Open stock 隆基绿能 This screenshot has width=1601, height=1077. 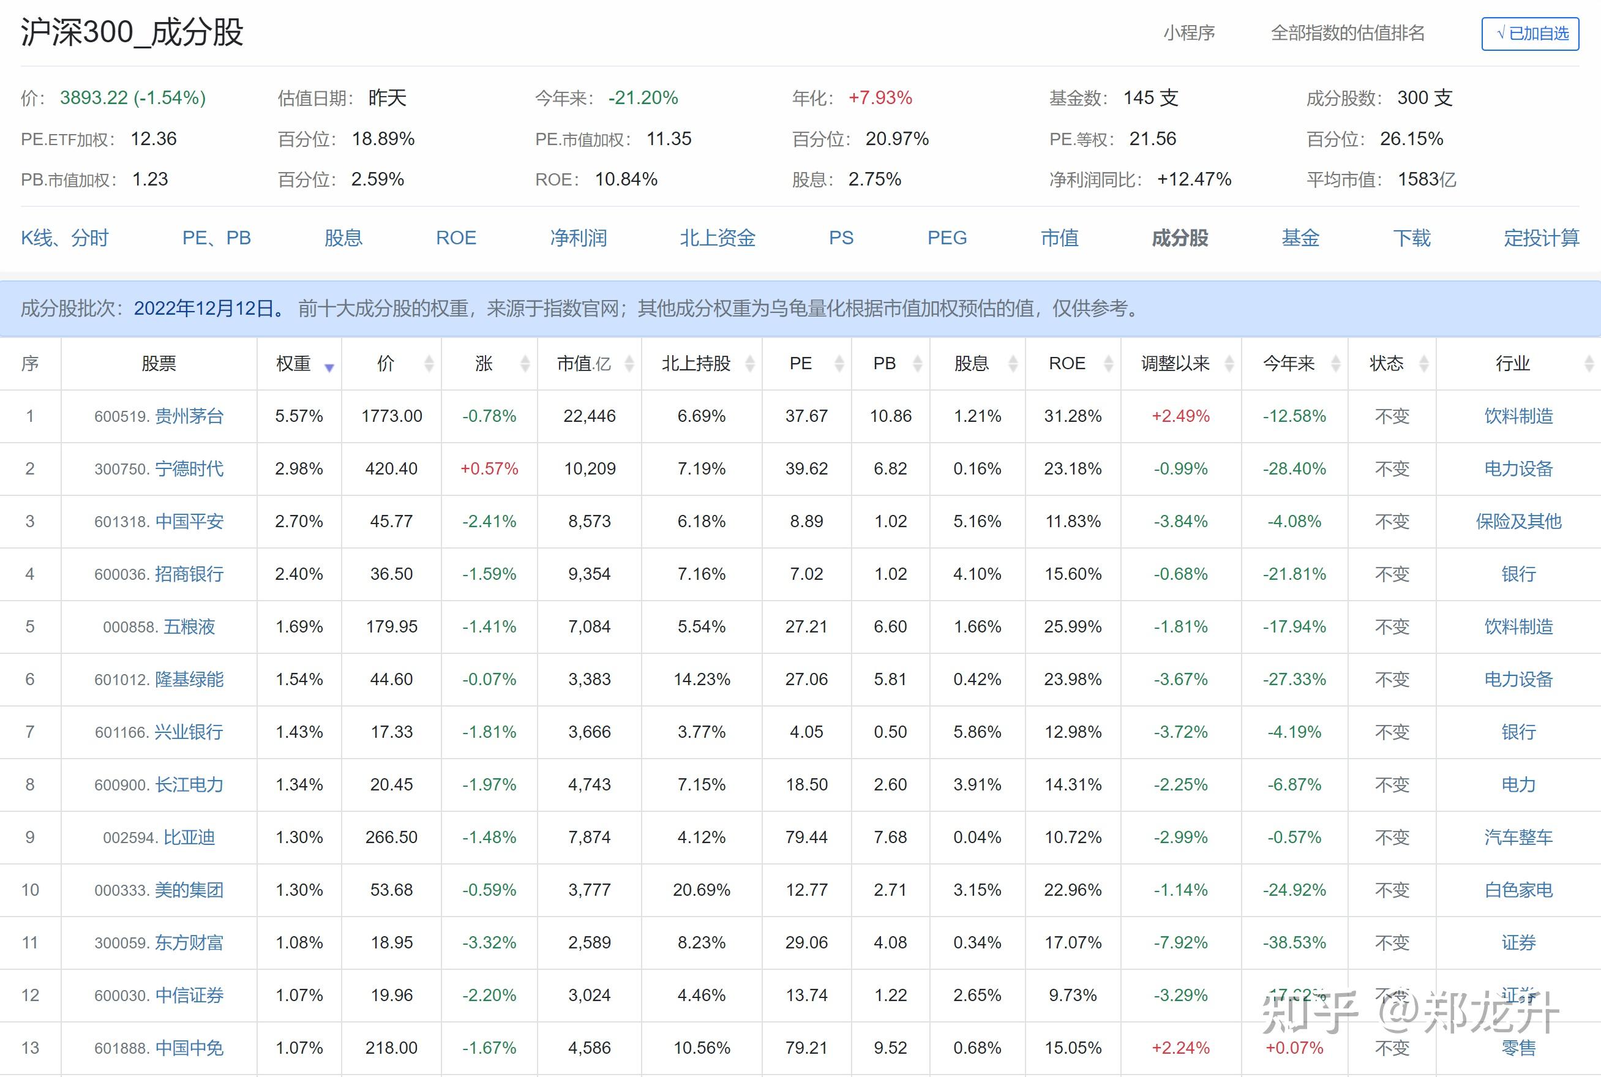pyautogui.click(x=189, y=679)
